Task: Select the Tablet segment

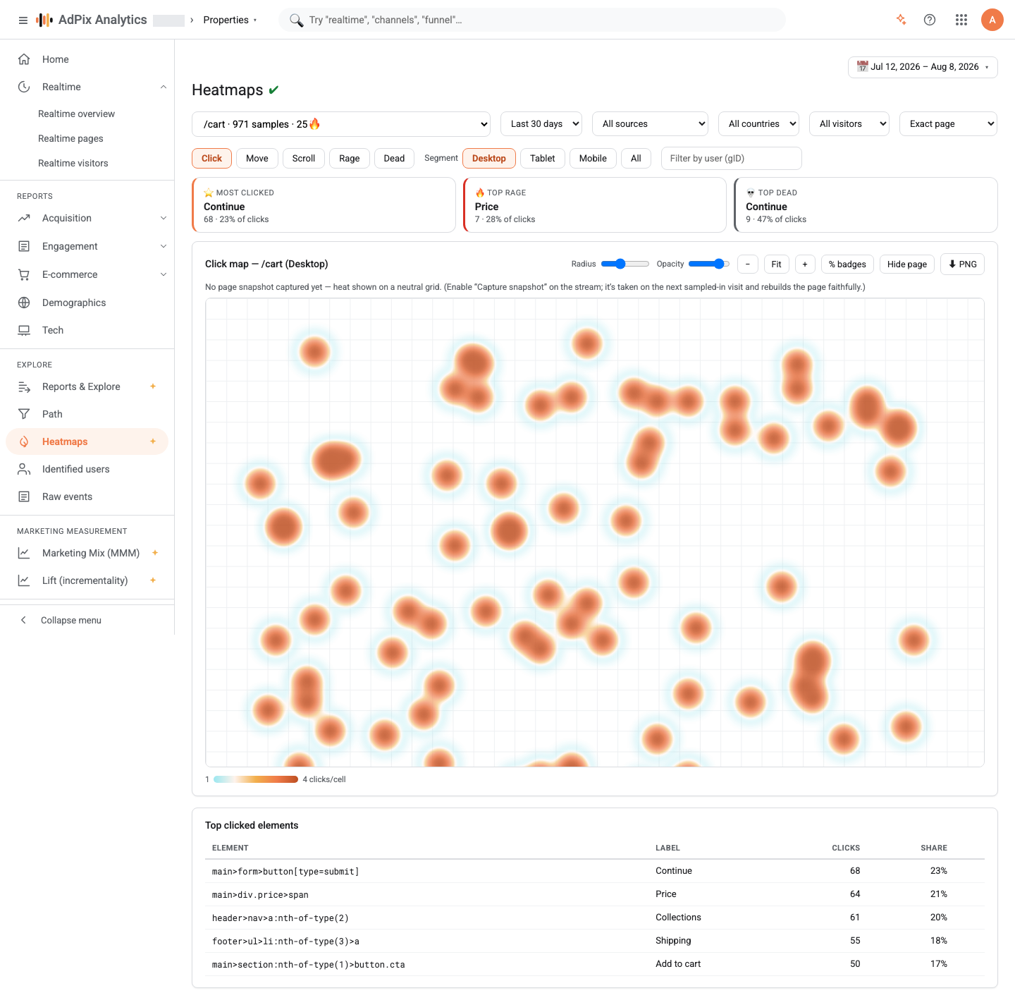Action: click(x=543, y=158)
